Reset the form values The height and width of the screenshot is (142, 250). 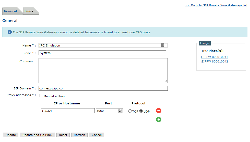pos(63,135)
